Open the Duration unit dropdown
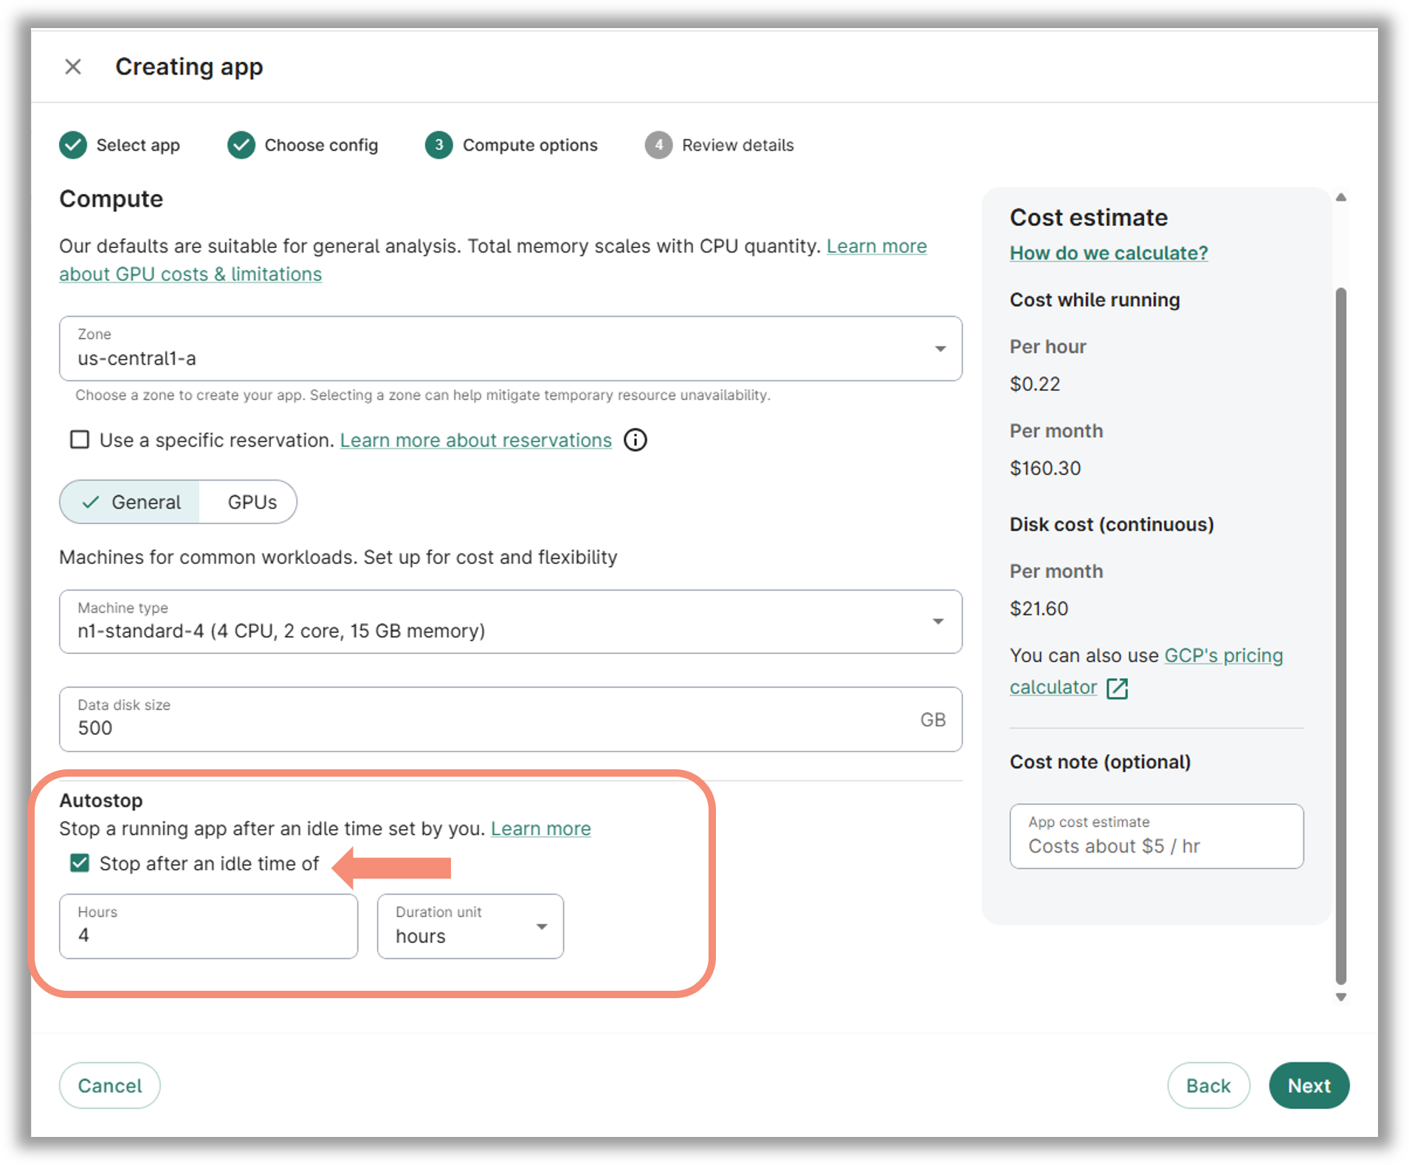This screenshot has width=1409, height=1165. 470,927
